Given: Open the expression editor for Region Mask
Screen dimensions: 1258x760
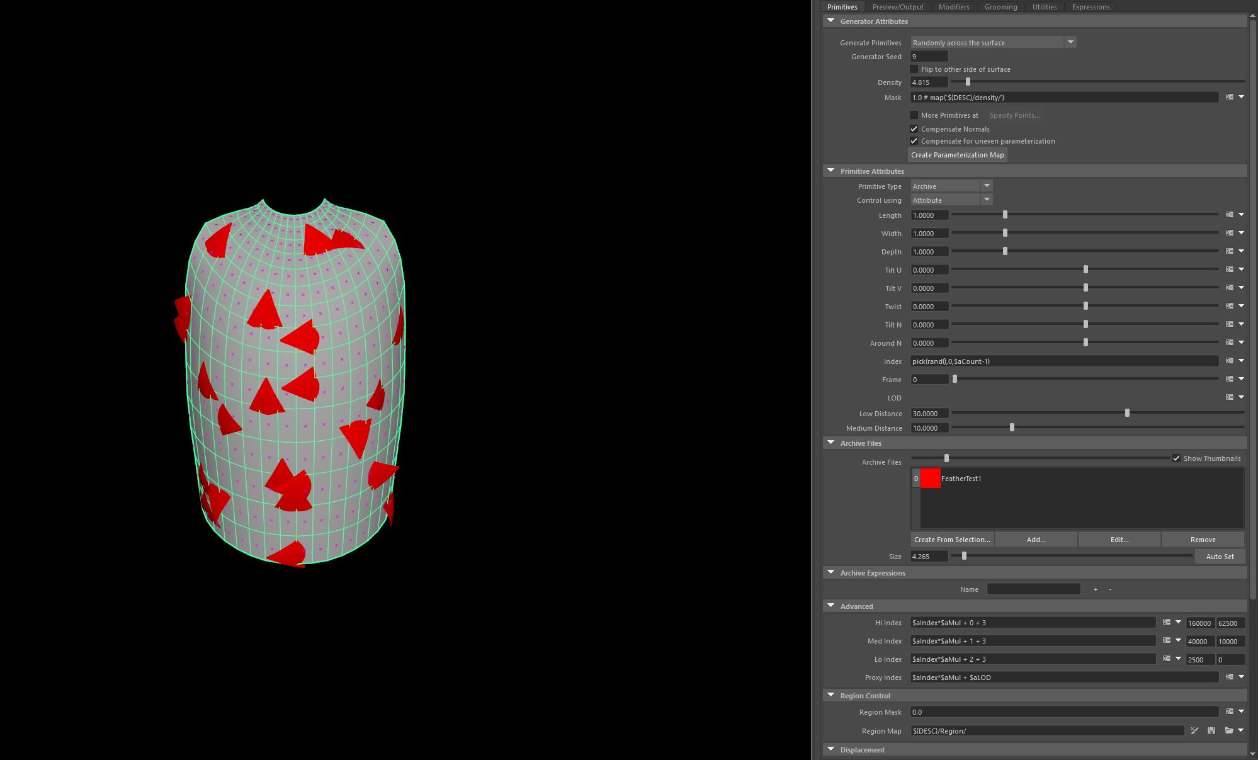Looking at the screenshot, I should tap(1228, 712).
